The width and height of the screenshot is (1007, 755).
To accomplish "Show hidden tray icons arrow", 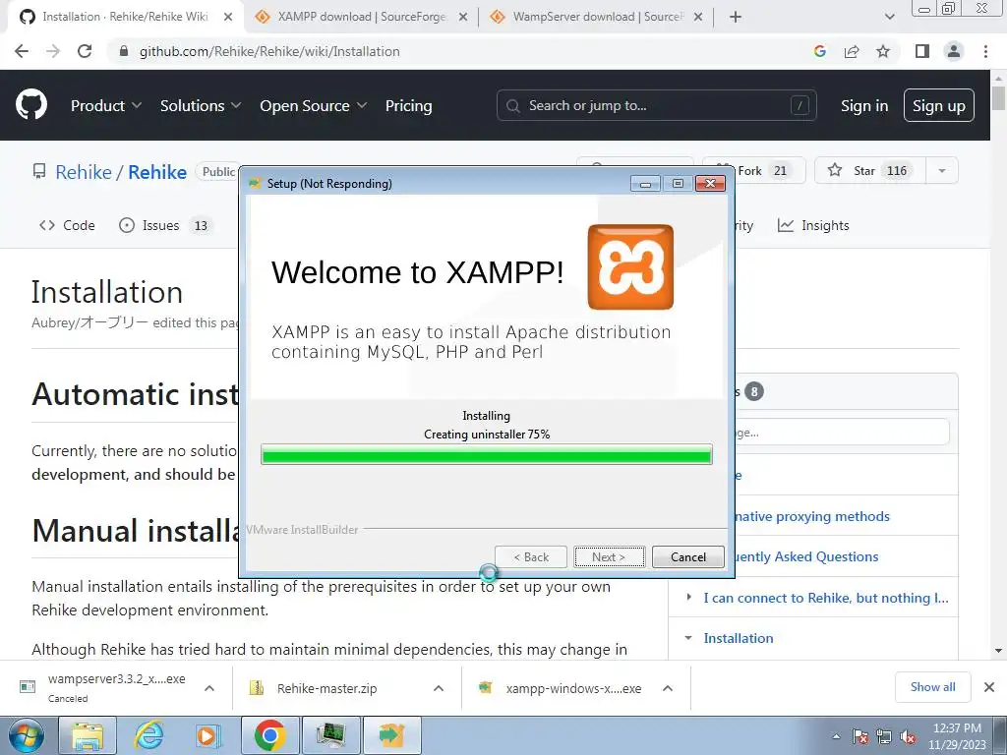I will tap(836, 736).
